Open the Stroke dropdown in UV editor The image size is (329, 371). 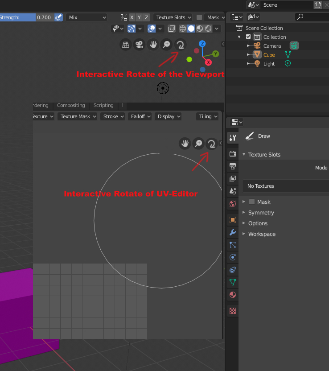pos(113,116)
